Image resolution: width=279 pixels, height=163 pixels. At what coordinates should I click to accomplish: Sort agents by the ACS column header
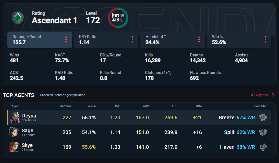click(x=174, y=106)
